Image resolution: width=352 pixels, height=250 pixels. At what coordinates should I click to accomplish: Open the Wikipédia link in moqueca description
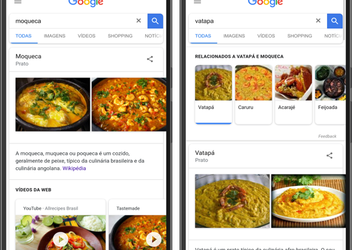pos(74,168)
